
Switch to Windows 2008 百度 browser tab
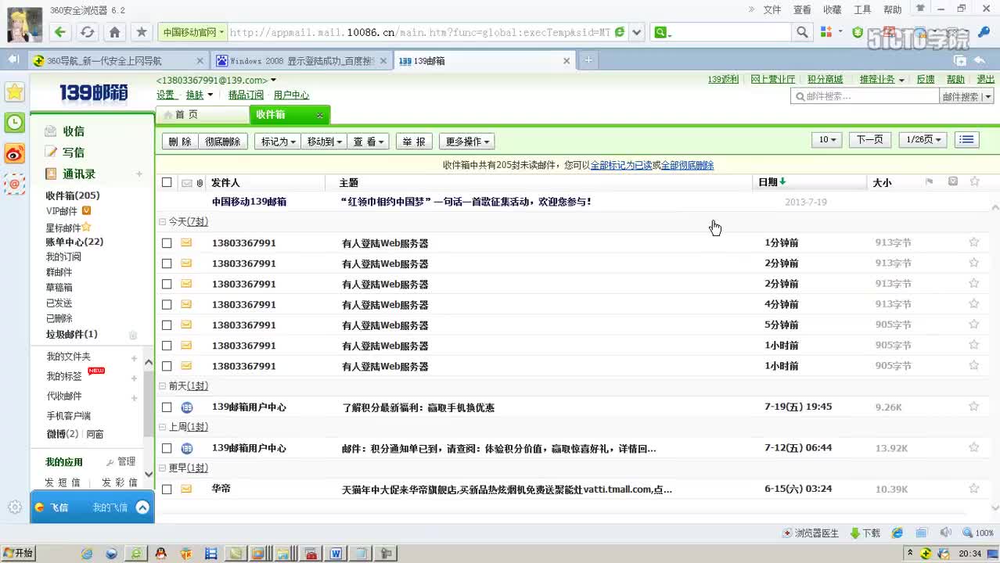click(x=300, y=60)
